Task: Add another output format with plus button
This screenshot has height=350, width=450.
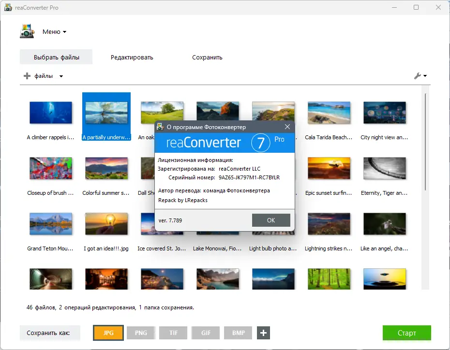Action: pos(263,333)
